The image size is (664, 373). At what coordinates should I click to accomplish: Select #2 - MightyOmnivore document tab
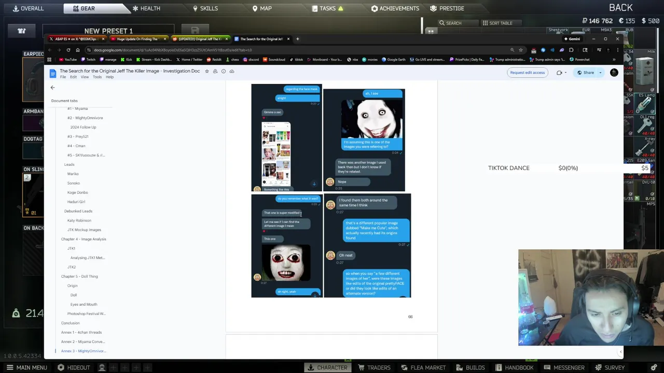coord(85,118)
